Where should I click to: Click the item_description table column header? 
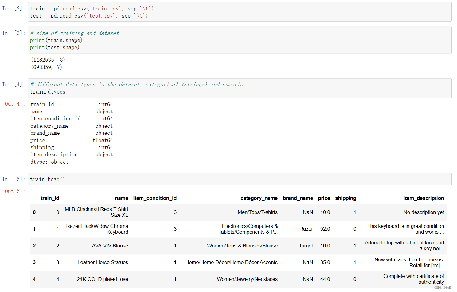click(x=424, y=198)
